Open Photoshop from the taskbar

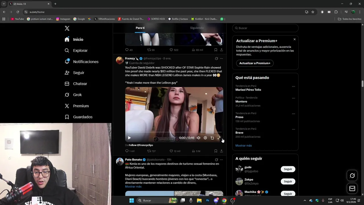[x=208, y=200]
